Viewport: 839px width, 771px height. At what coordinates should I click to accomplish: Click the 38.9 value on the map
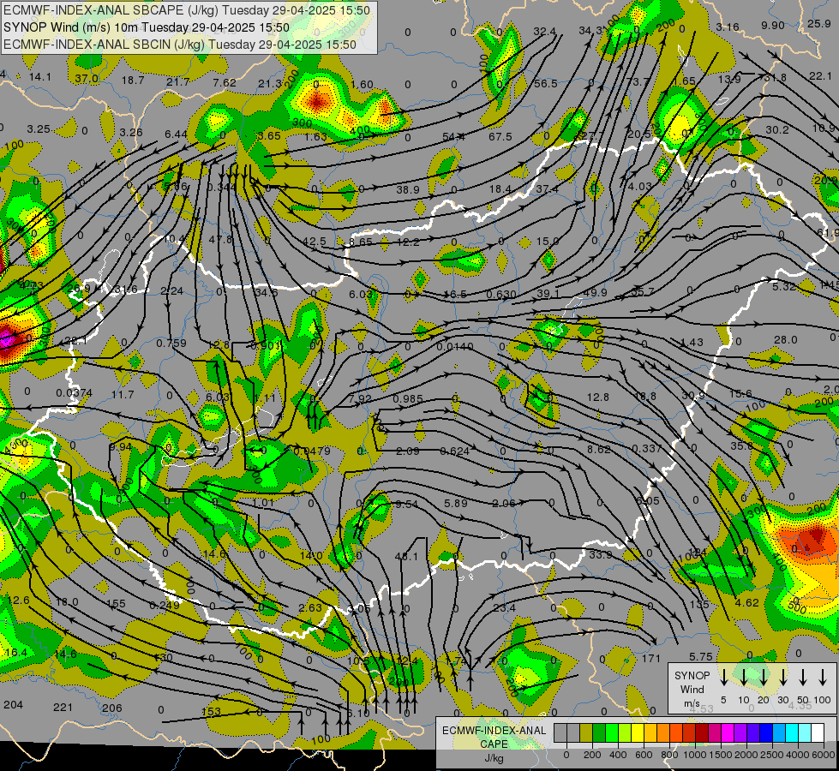(x=408, y=189)
